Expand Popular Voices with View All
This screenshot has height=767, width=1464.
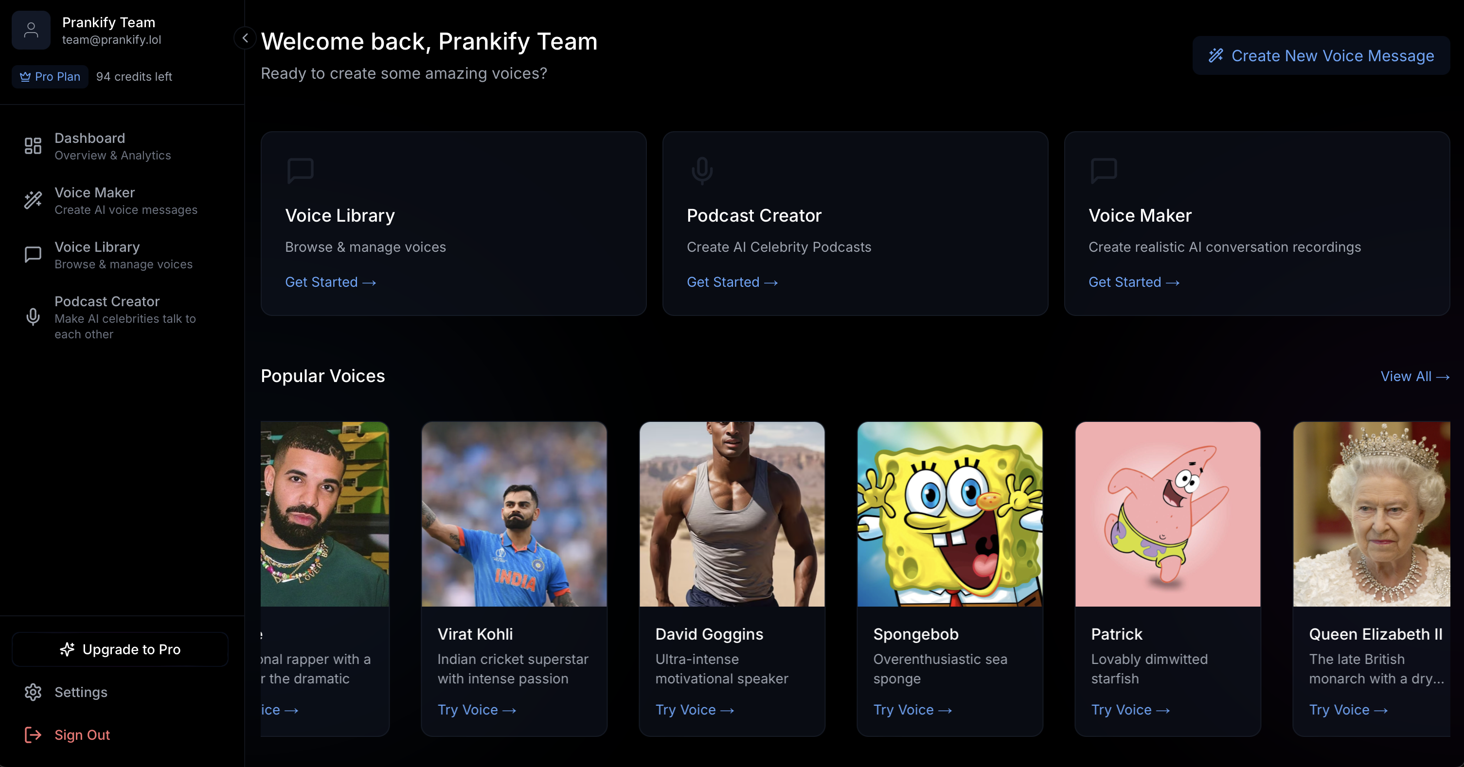[x=1414, y=377]
